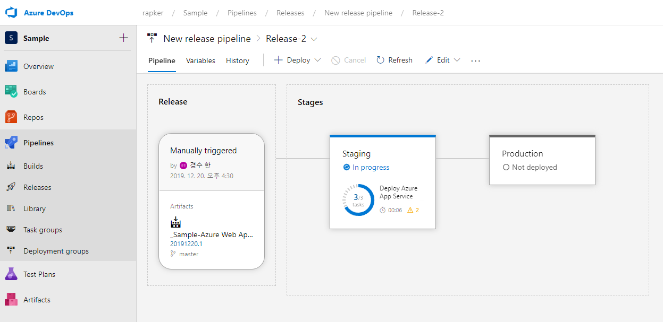Click the master branch icon
663x322 pixels.
click(173, 254)
